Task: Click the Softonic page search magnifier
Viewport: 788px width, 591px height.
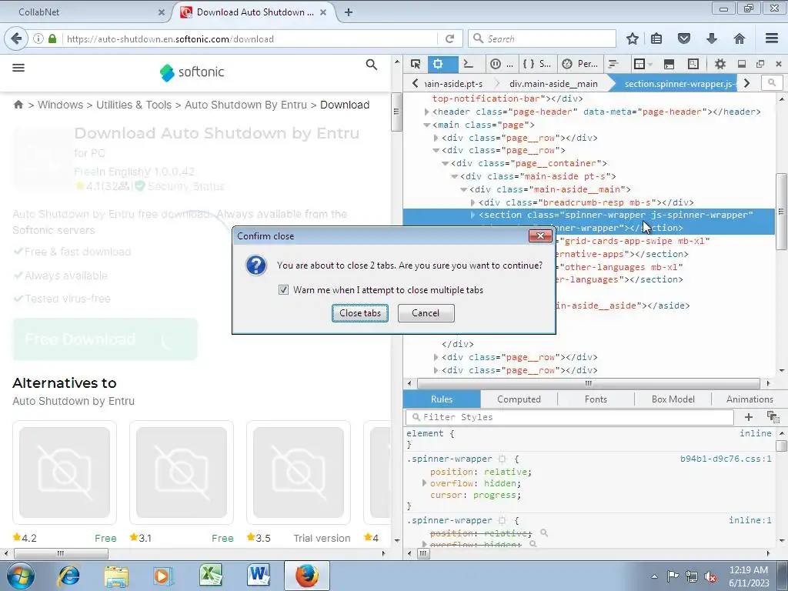Action: (372, 65)
